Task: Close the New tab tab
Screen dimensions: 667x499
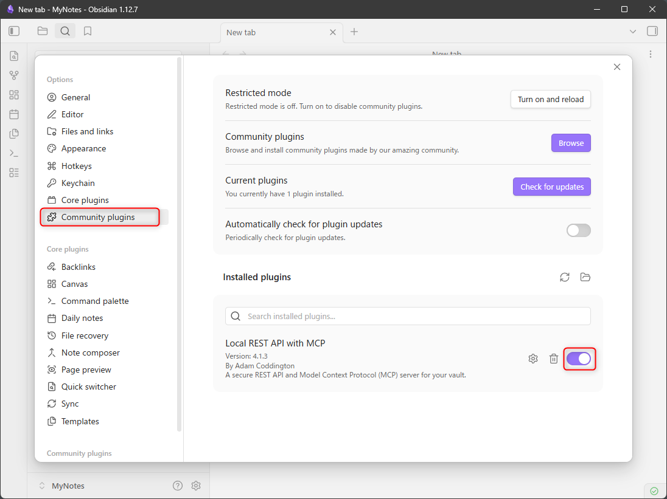Action: (333, 32)
